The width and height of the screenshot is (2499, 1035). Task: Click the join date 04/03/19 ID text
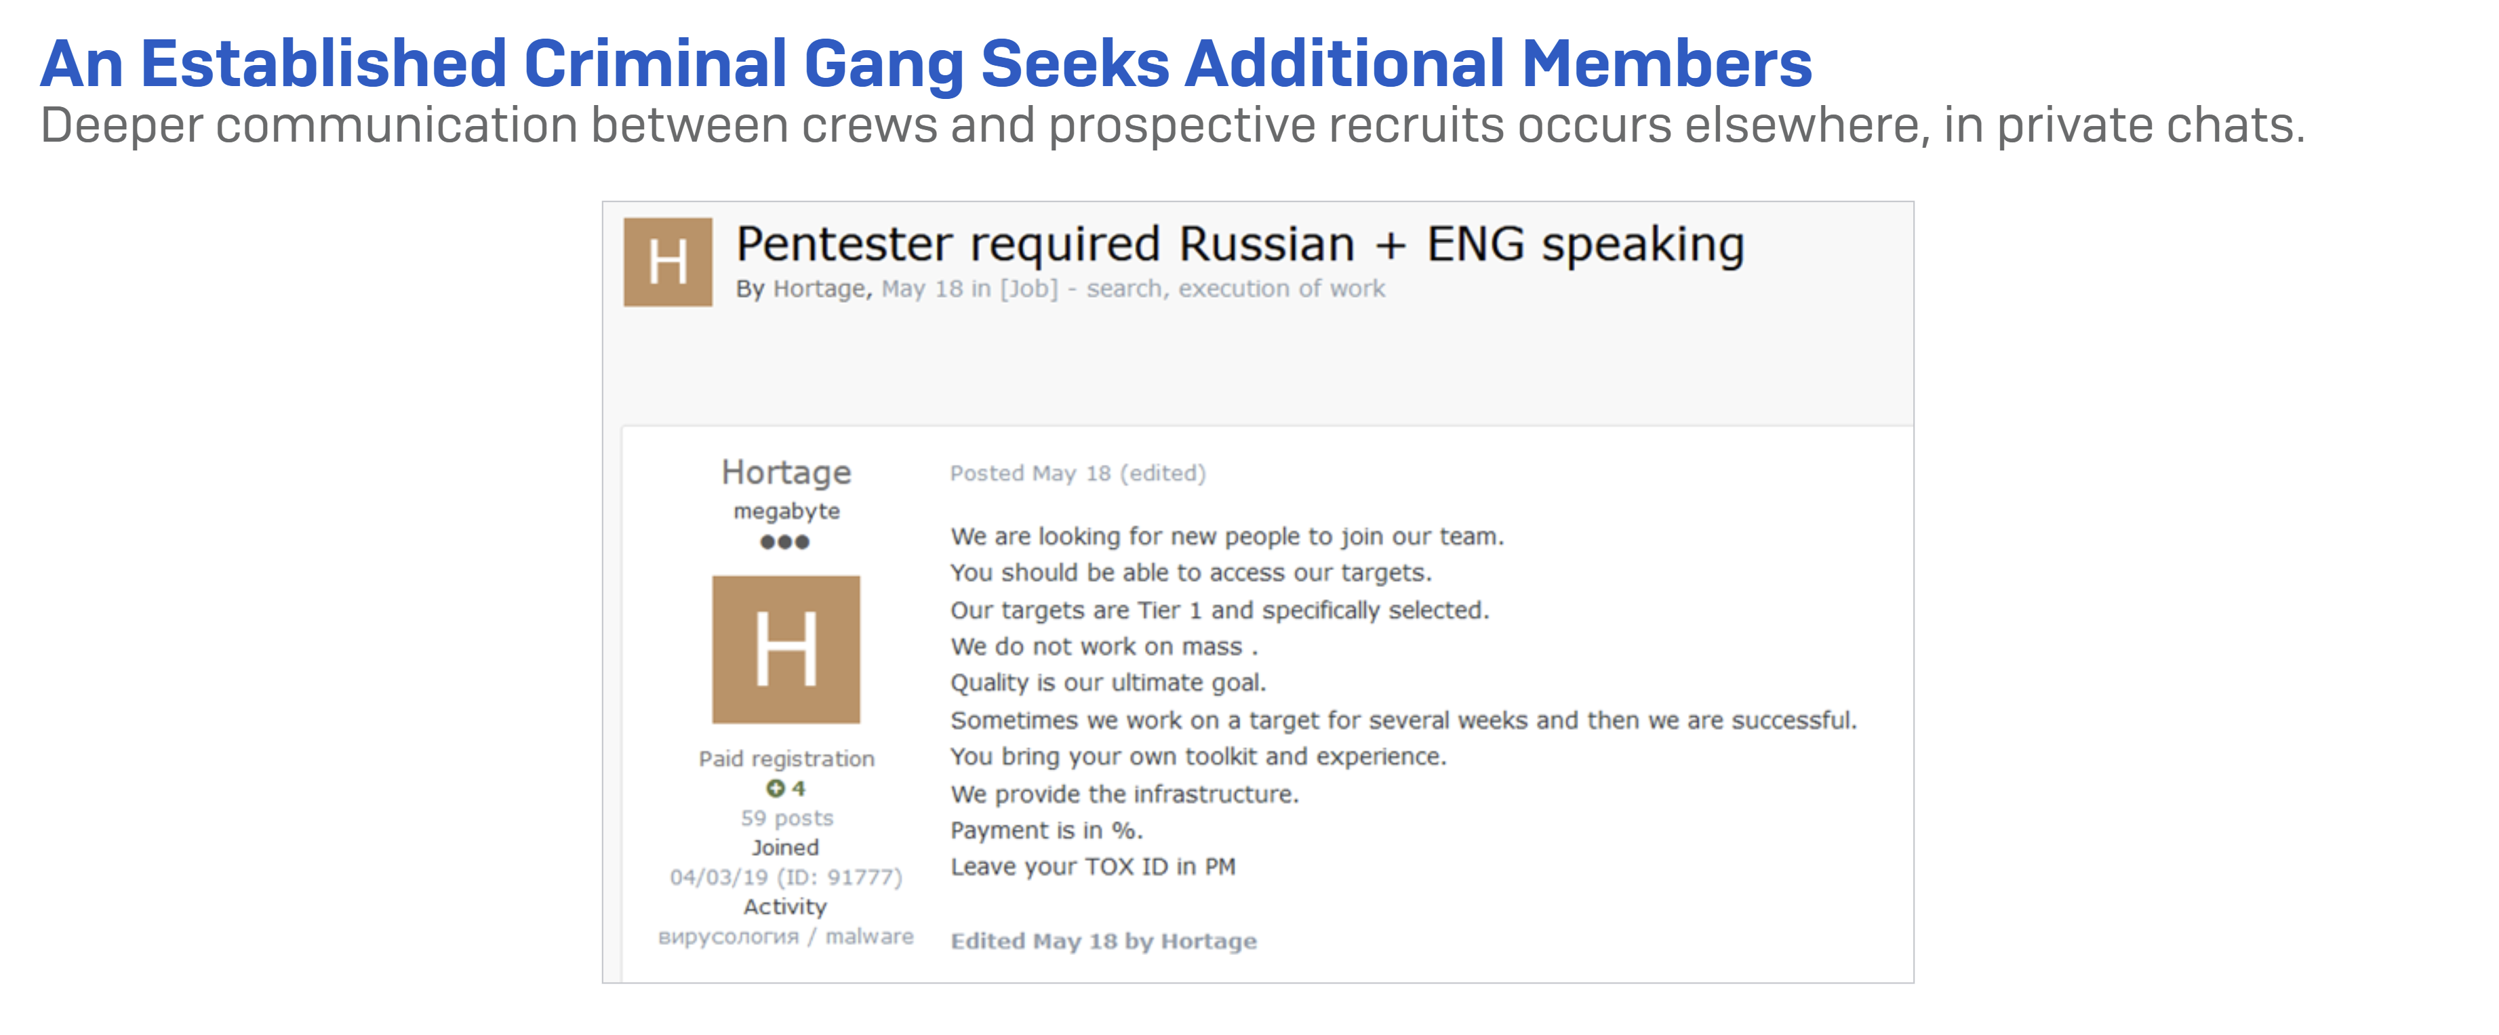click(786, 877)
